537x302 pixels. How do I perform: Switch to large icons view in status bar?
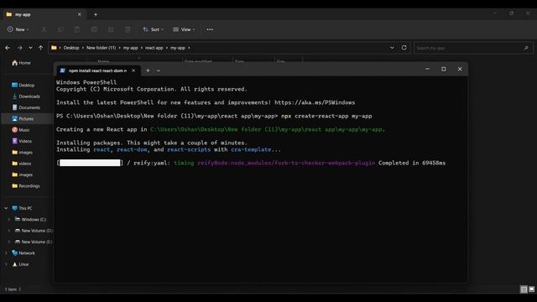[531, 289]
